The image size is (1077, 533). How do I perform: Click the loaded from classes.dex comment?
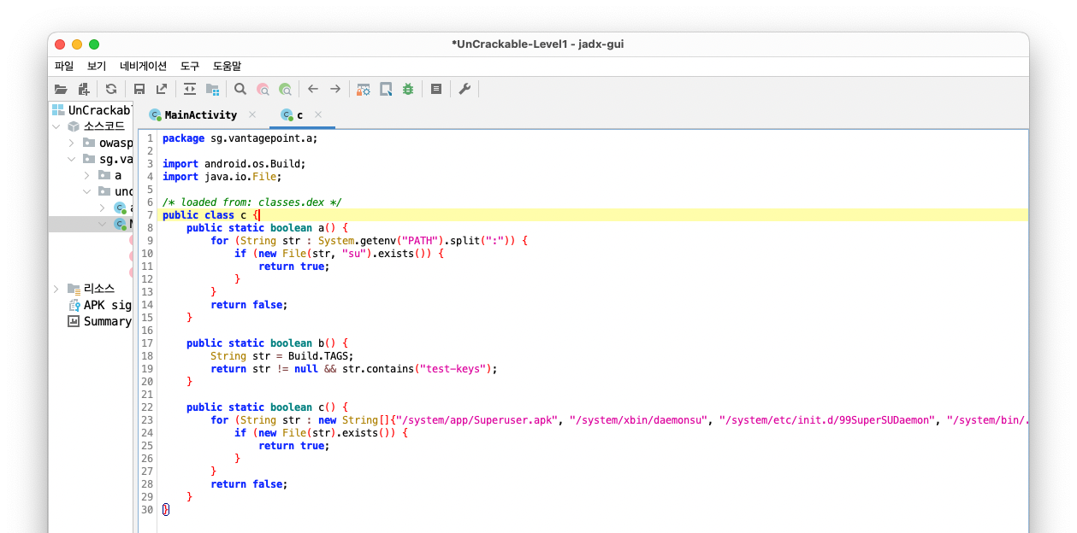point(251,202)
